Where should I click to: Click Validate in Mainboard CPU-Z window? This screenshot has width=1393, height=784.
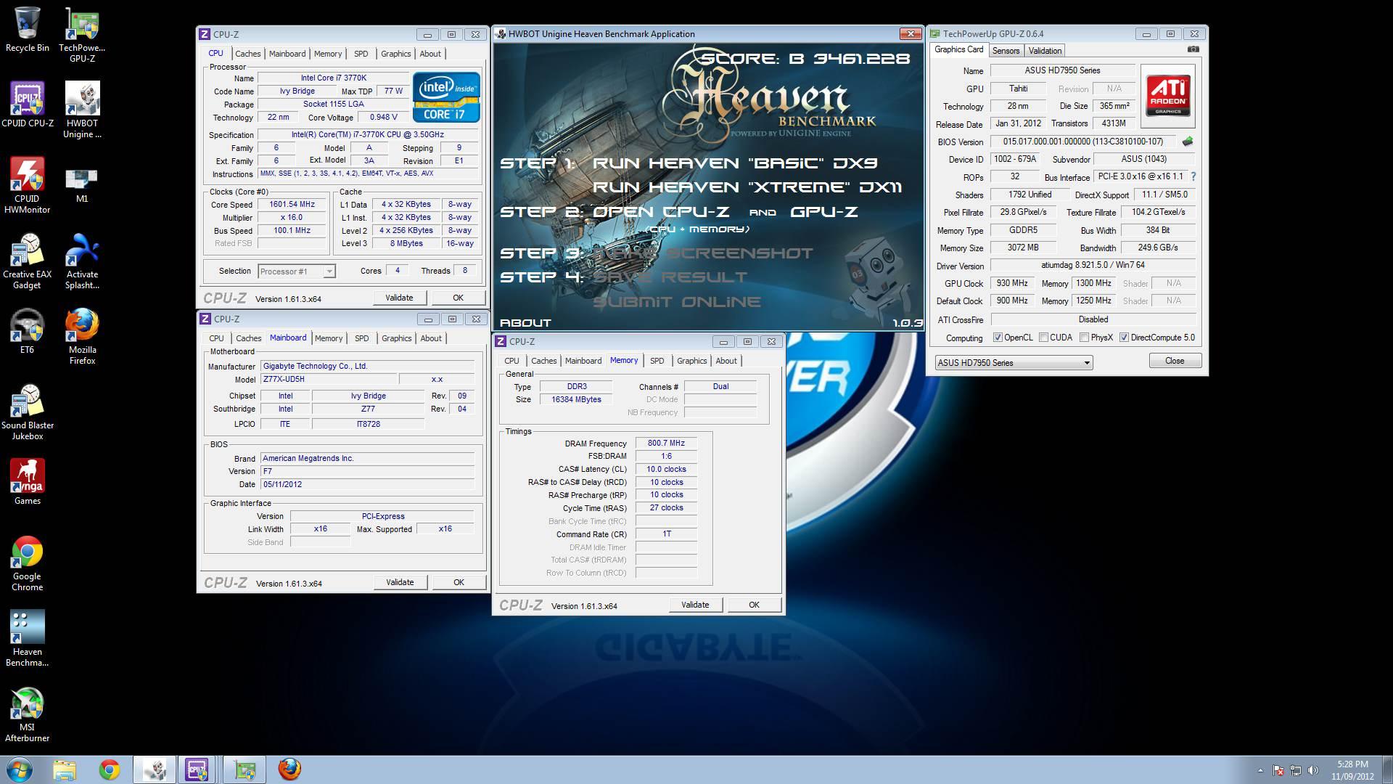click(x=400, y=582)
